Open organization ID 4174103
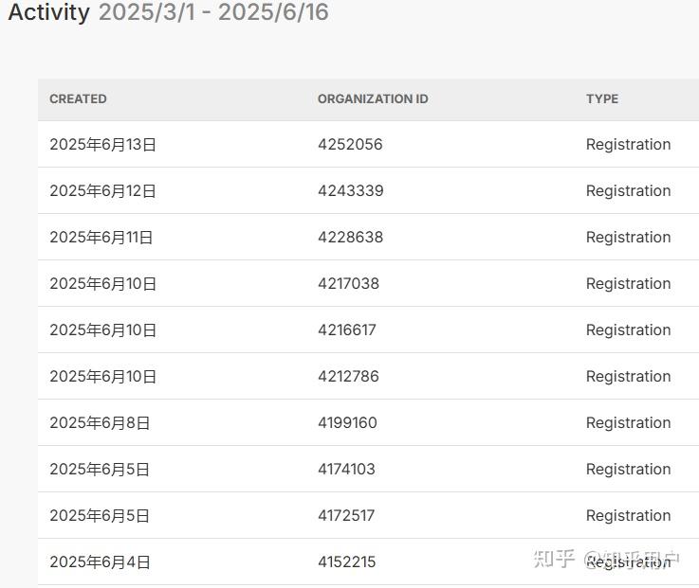699x588 pixels. pos(346,469)
